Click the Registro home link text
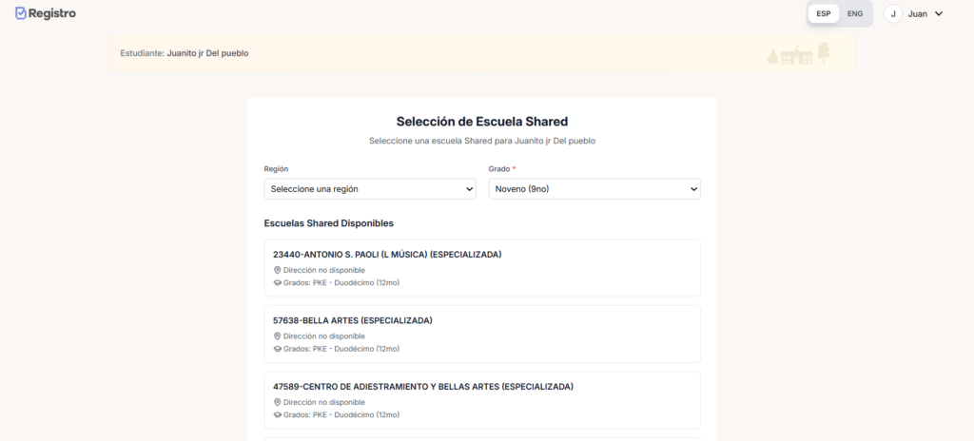Image resolution: width=974 pixels, height=441 pixels. pos(52,13)
